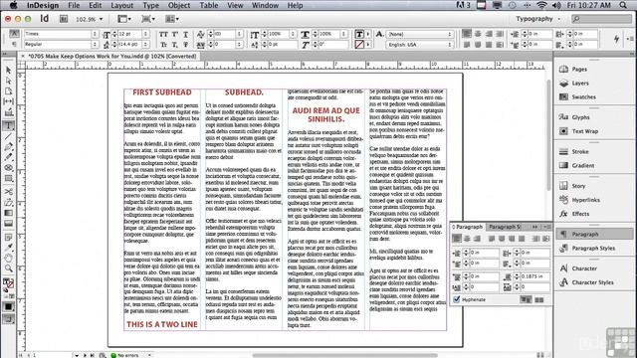
Task: Select the Rectangle tool
Action: coord(9,178)
